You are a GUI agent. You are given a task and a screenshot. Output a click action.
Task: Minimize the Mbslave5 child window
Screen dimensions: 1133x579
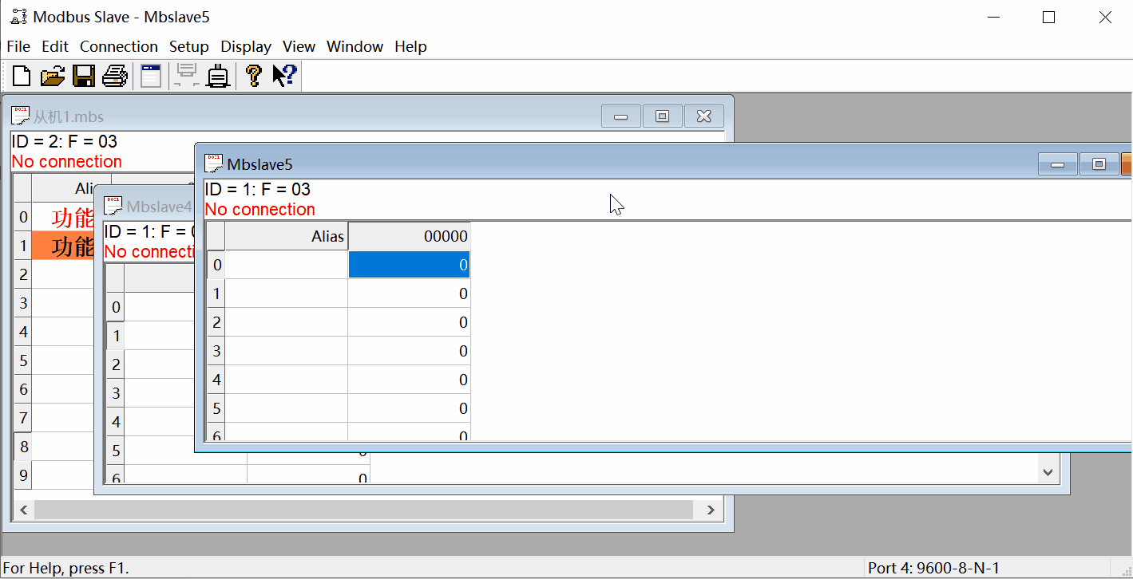pos(1058,164)
